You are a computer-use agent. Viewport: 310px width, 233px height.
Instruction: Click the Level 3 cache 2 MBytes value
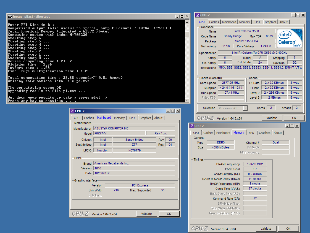click(x=274, y=97)
